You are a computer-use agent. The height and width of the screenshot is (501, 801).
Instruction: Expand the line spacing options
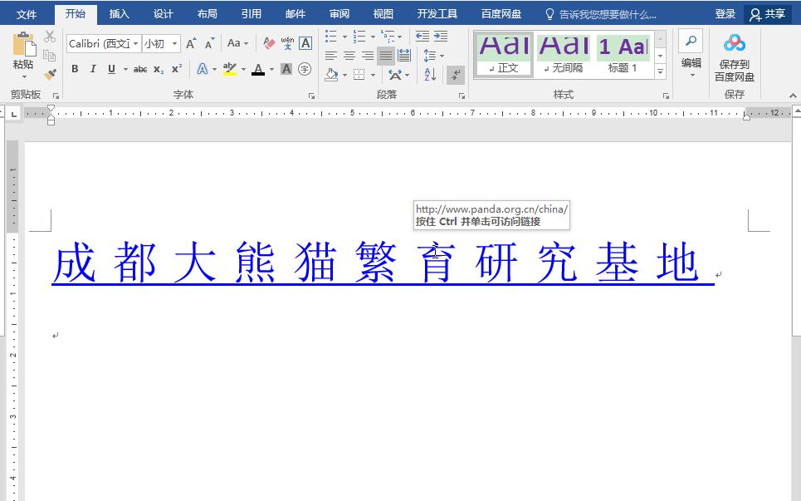click(x=441, y=55)
